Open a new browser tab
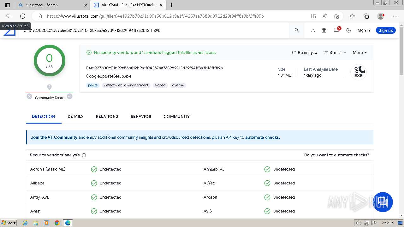Screen dimensions: 404x227 pos(171,5)
